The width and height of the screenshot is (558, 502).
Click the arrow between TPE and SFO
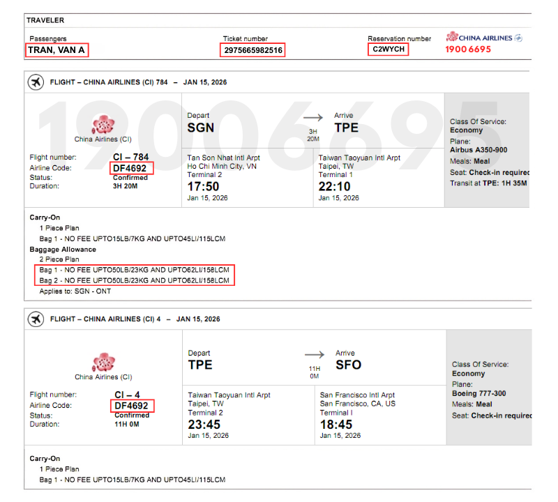coord(313,355)
